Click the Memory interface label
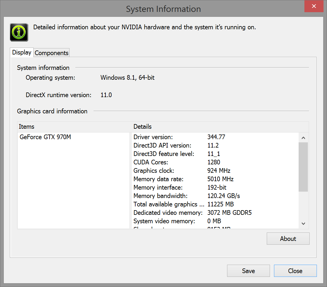 coord(158,188)
